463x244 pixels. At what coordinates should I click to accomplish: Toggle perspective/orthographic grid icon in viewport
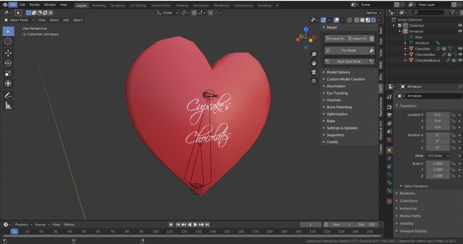click(x=313, y=81)
